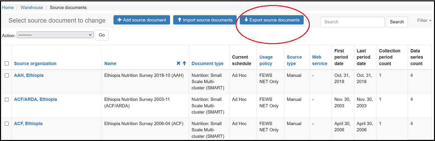The height and width of the screenshot is (141, 435).
Task: Sort by Source organization column header
Action: point(35,63)
